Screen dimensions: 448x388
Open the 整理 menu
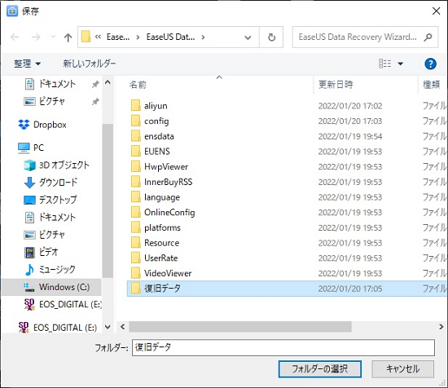point(27,64)
